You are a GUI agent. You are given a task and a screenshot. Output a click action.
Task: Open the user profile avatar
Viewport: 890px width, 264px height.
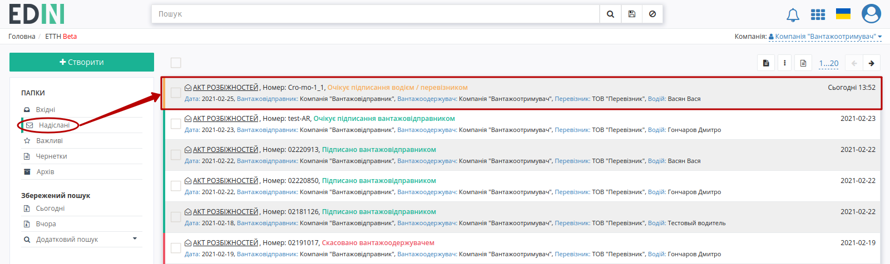pyautogui.click(x=871, y=14)
